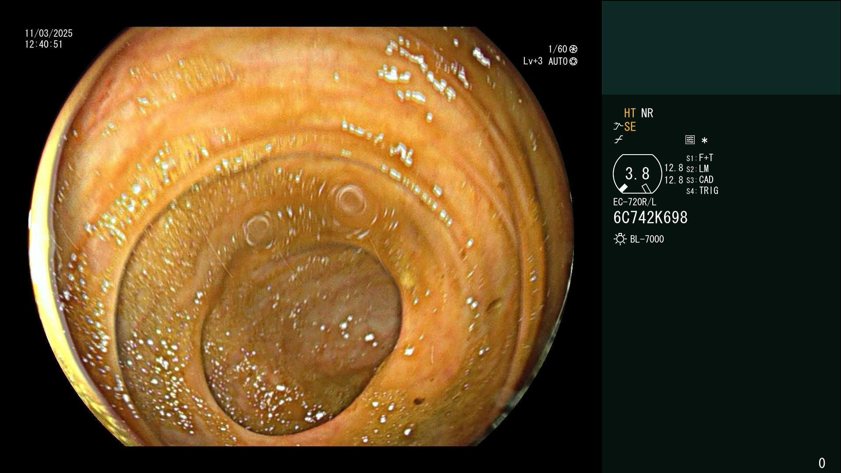Click the date 11/03/2025
Screen dimensions: 841x473
click(49, 33)
